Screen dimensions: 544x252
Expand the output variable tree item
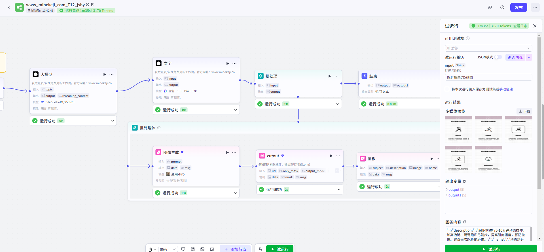[447, 190]
